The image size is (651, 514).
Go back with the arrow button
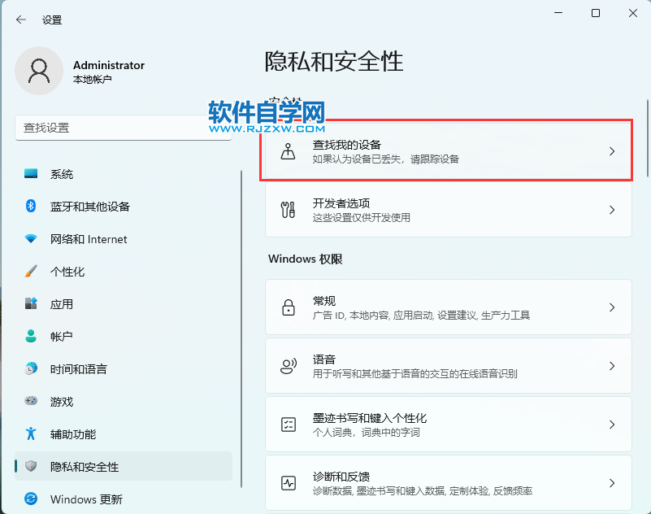point(21,20)
